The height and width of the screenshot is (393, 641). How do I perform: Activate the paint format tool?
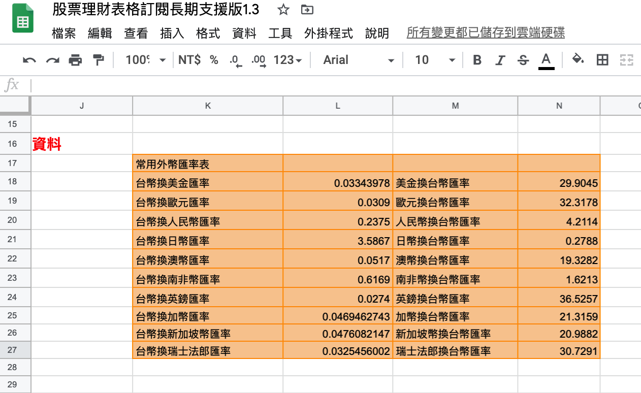click(x=98, y=60)
